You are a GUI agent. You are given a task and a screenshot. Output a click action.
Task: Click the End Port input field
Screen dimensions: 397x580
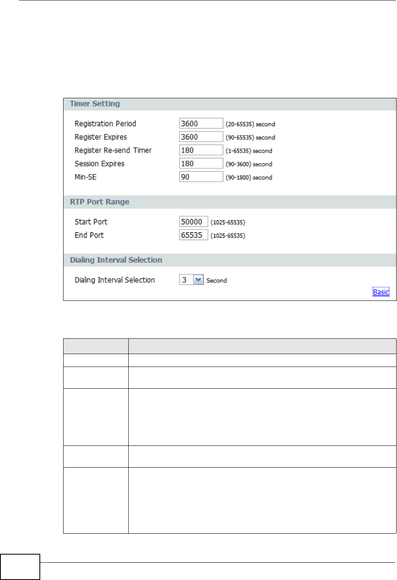(193, 235)
